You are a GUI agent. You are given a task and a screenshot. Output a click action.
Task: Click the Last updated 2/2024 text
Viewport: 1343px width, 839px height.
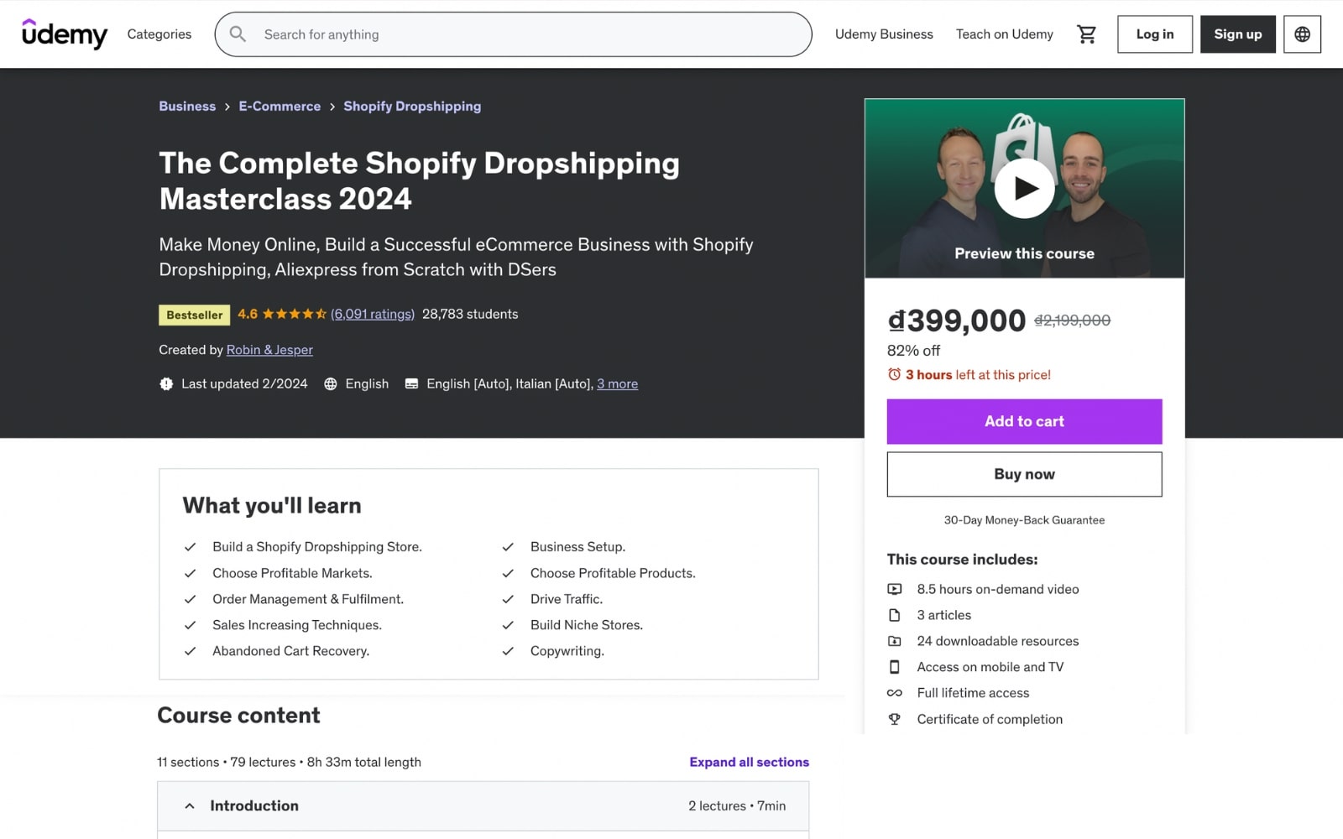[x=244, y=383]
